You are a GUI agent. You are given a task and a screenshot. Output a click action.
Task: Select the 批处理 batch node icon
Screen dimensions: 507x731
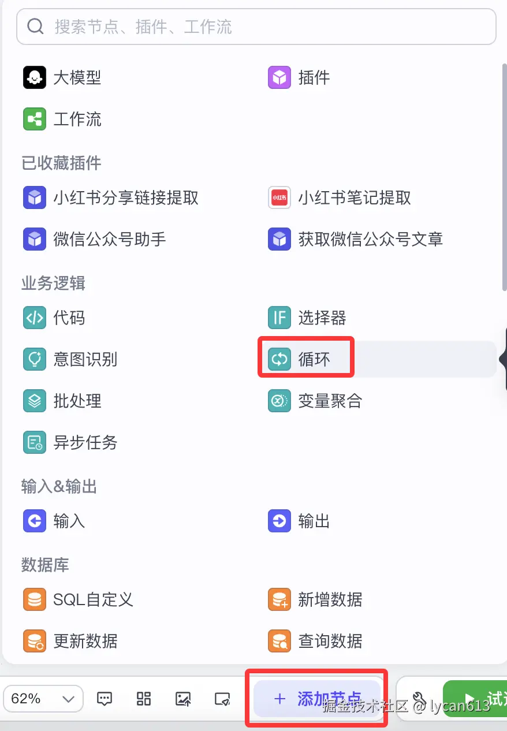pyautogui.click(x=35, y=401)
